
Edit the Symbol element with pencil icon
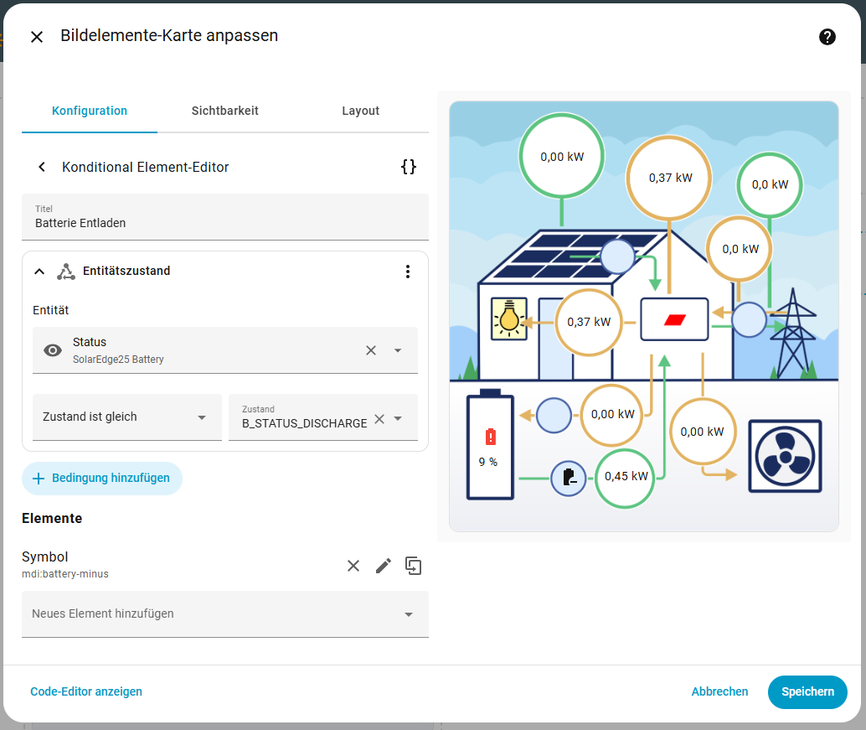pos(384,566)
